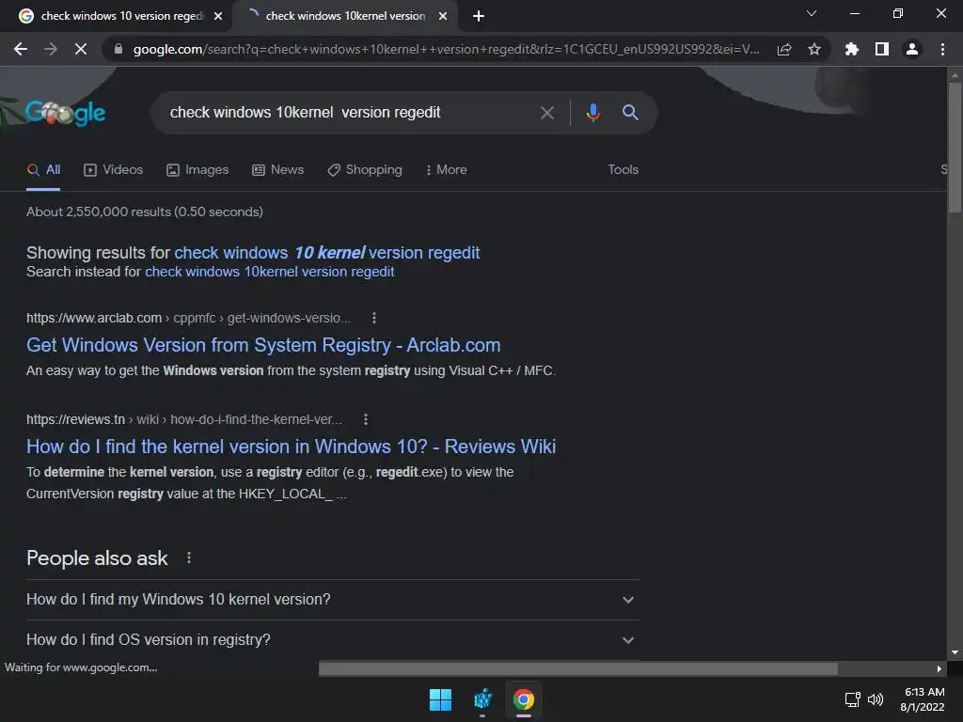Open a new tab with plus button
The image size is (963, 722).
479,16
